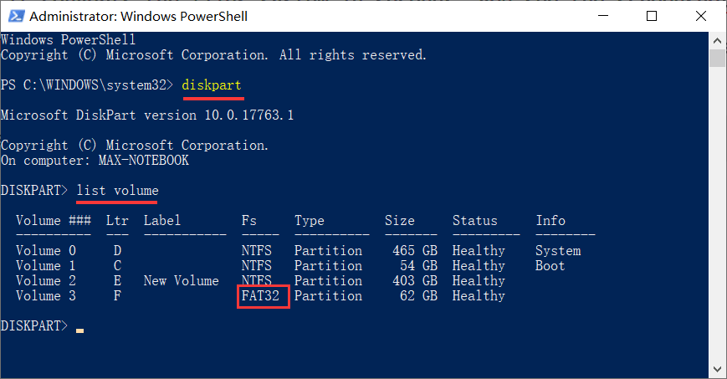Click the scrollbar up arrow
The width and height of the screenshot is (727, 379).
[x=717, y=39]
